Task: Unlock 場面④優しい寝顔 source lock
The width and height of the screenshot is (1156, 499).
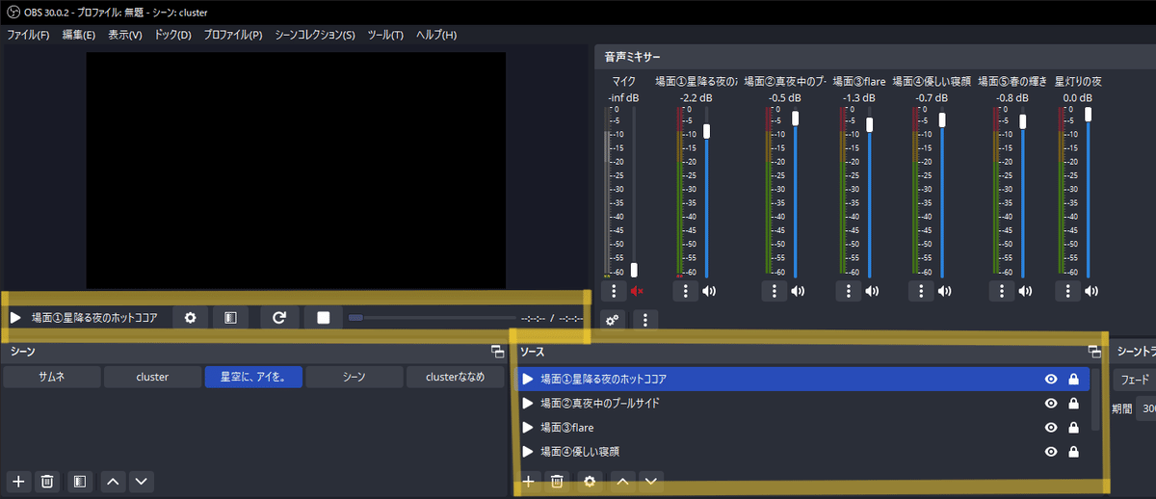Action: (x=1073, y=451)
